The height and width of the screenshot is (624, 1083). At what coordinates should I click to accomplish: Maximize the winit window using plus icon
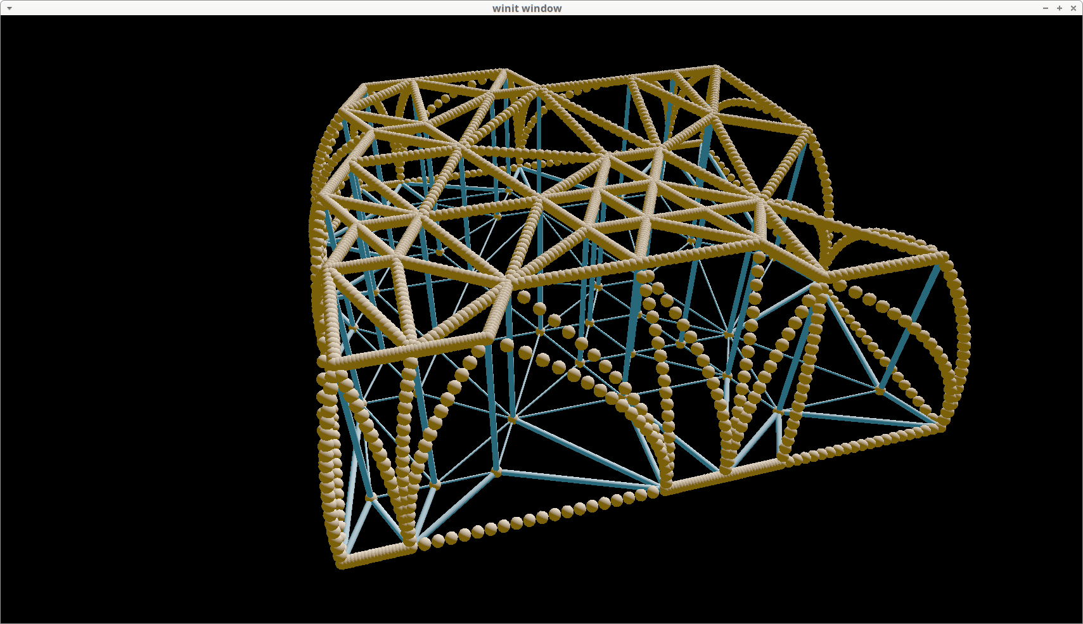1060,8
